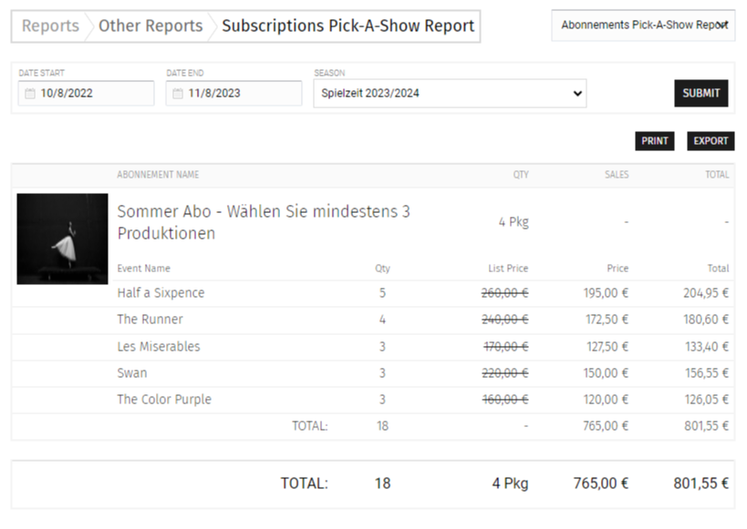Select the Half a Sixpence event row
The width and height of the screenshot is (747, 529).
tap(161, 293)
